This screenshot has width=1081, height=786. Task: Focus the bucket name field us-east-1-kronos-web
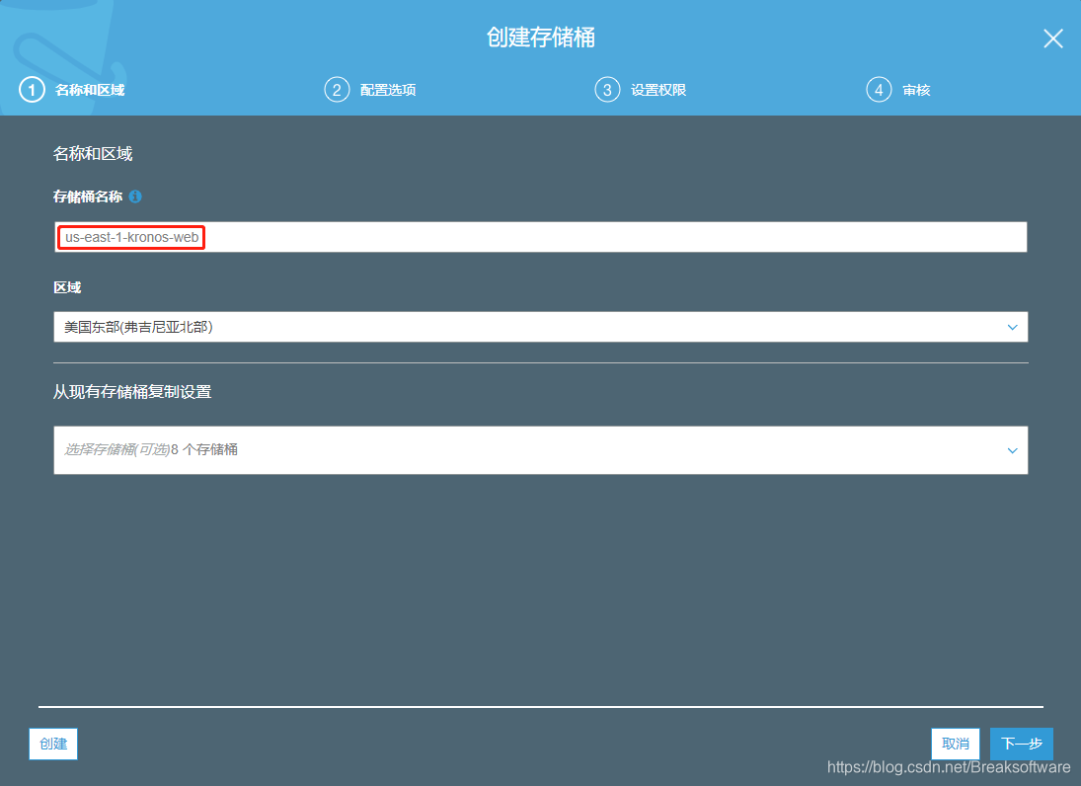[x=541, y=237]
